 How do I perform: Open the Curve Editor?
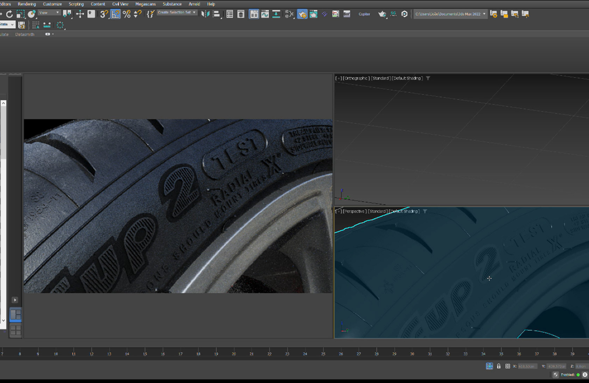coord(265,14)
